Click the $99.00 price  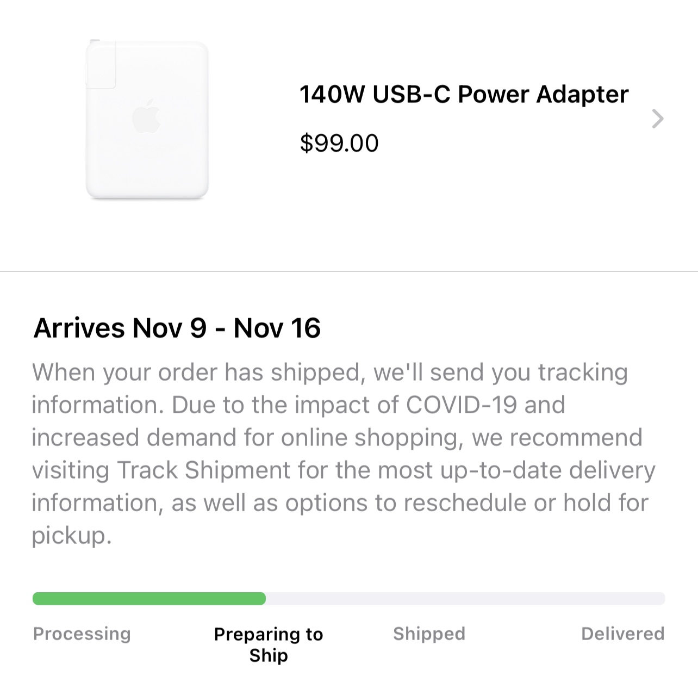(339, 143)
